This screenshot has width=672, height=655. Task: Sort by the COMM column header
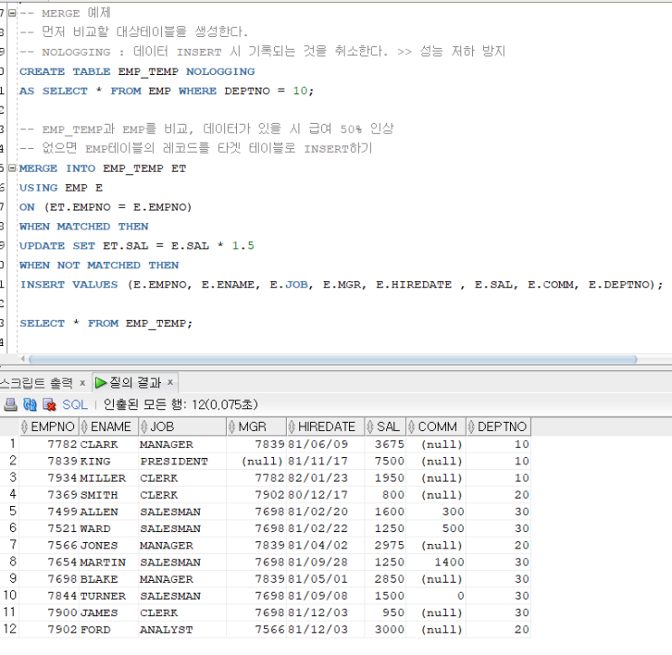coord(436,426)
